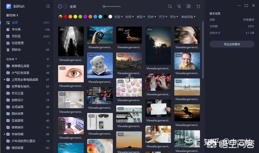Open the 形状 filter dropdown

point(152,17)
